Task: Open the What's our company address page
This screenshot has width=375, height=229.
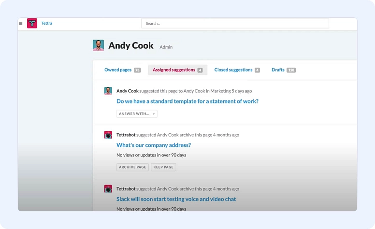Action: coord(154,145)
